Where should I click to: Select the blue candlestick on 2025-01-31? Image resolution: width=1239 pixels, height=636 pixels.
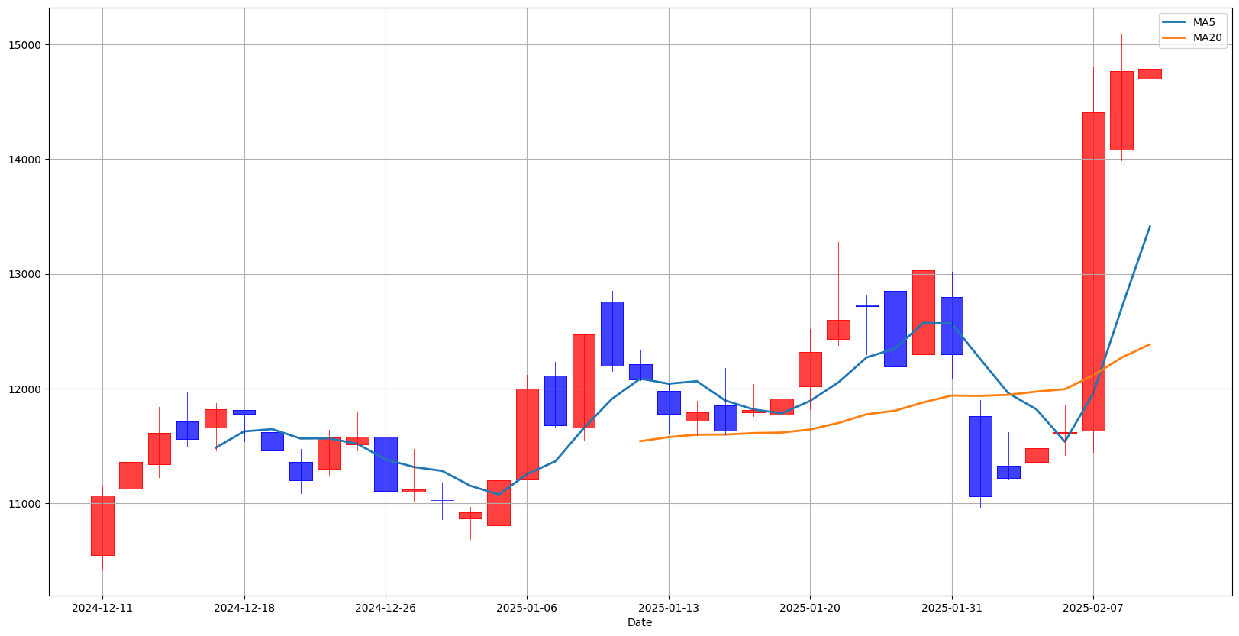coord(952,326)
